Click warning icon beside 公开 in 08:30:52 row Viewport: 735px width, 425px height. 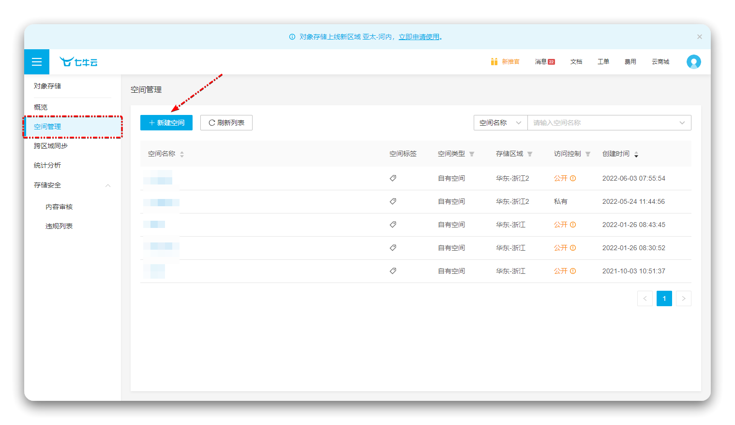click(573, 248)
